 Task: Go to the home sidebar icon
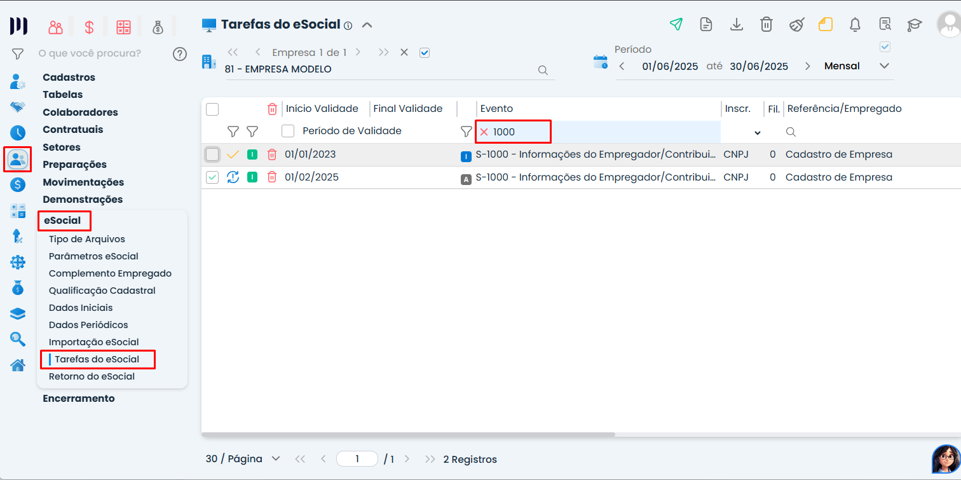[18, 365]
